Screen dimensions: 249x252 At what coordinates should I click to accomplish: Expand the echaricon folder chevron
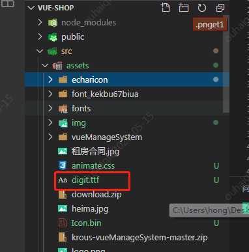pyautogui.click(x=50, y=79)
